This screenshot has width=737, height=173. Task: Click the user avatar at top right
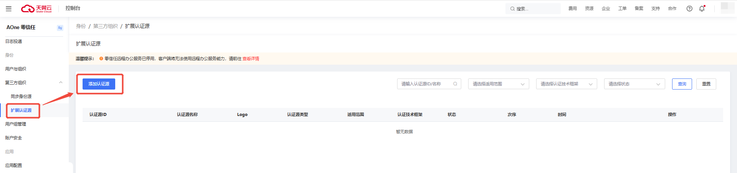pos(727,8)
